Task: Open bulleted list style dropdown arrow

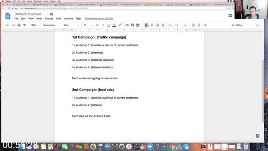Action: [189, 25]
